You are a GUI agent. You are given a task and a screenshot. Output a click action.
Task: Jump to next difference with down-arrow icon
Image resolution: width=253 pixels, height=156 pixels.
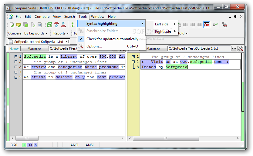point(63,25)
